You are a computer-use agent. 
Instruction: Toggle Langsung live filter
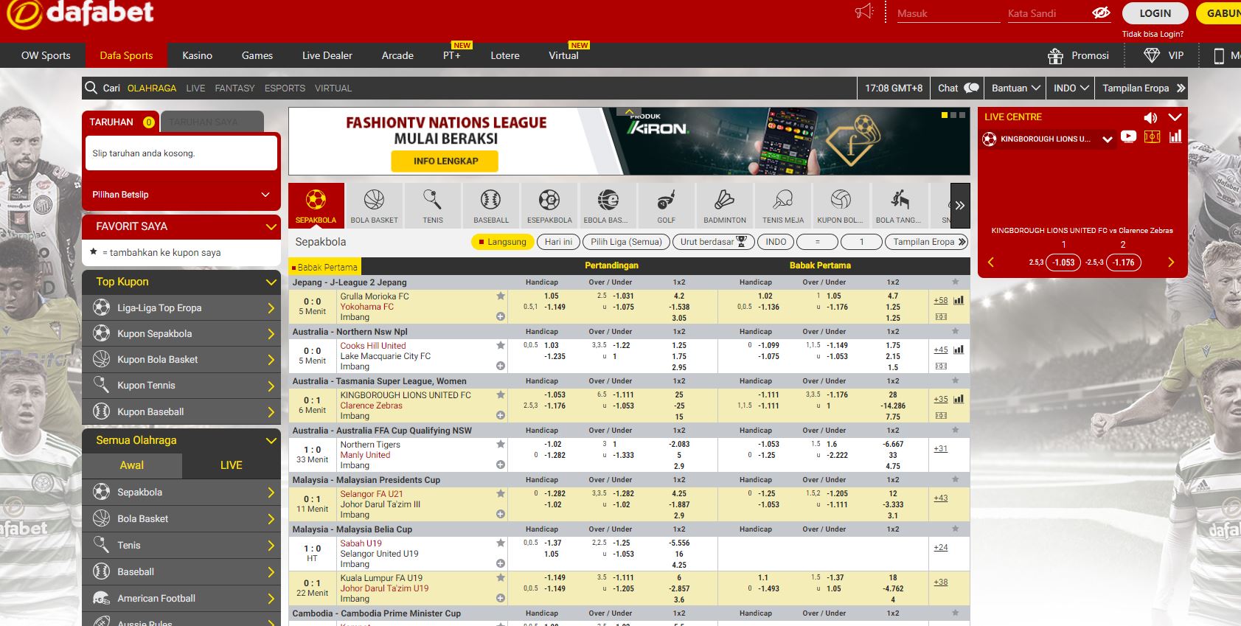502,242
